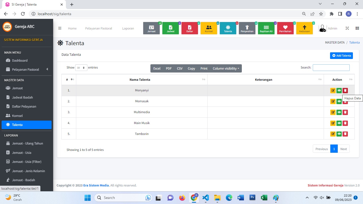Click the Baptisan Air shortcut tile
The height and width of the screenshot is (204, 363).
(266, 28)
